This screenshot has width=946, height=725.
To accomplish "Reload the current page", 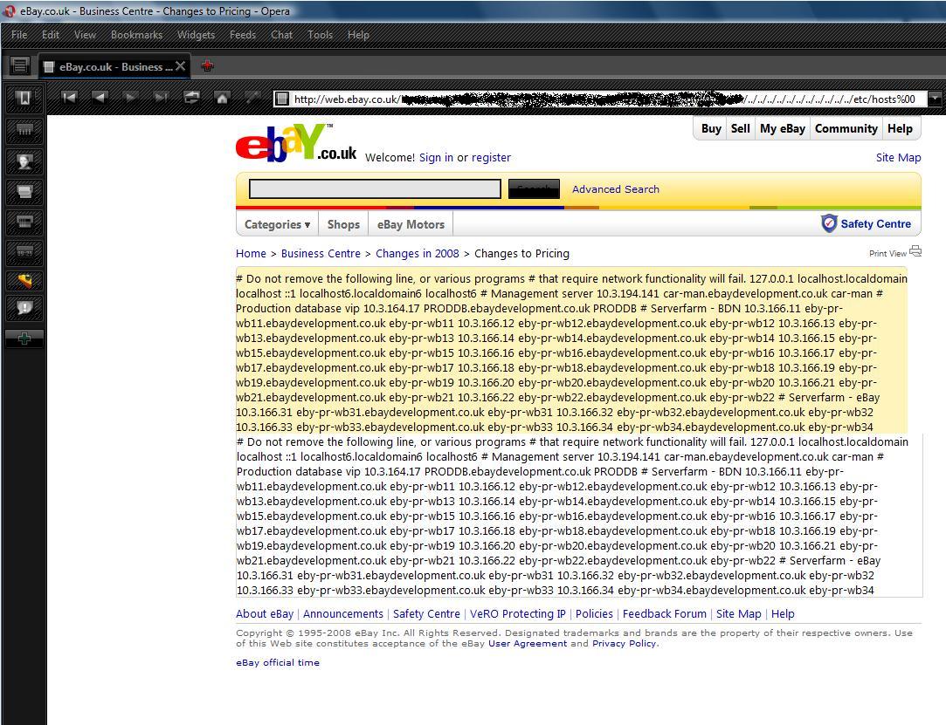I will pos(191,98).
